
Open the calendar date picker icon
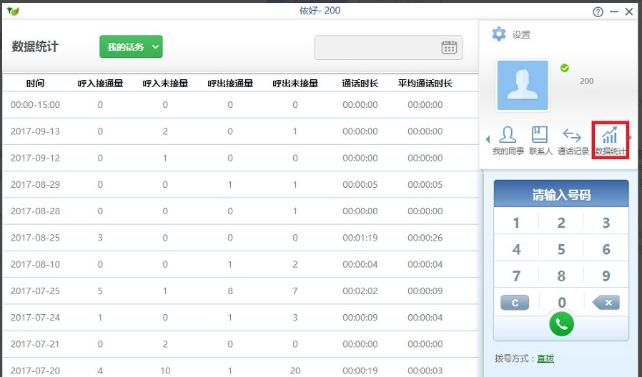(449, 48)
